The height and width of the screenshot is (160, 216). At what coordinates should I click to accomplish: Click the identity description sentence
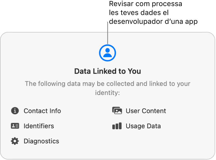pos(107,88)
